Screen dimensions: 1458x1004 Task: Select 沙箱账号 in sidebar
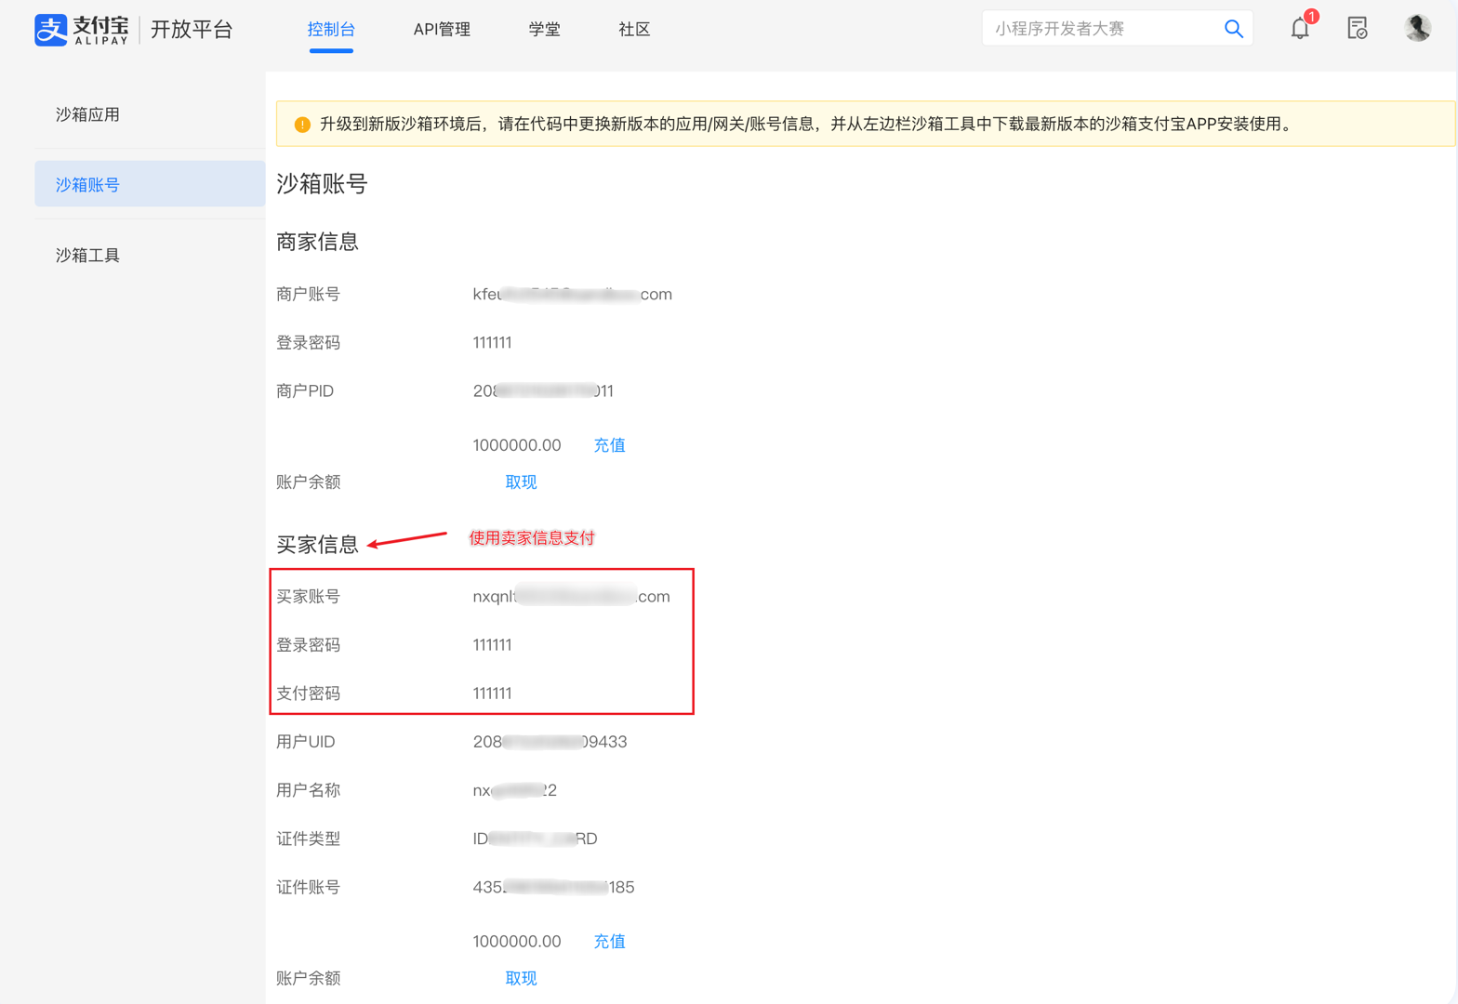tap(150, 184)
